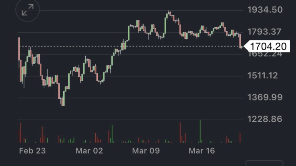Click the first red volume bar on left

point(19,133)
